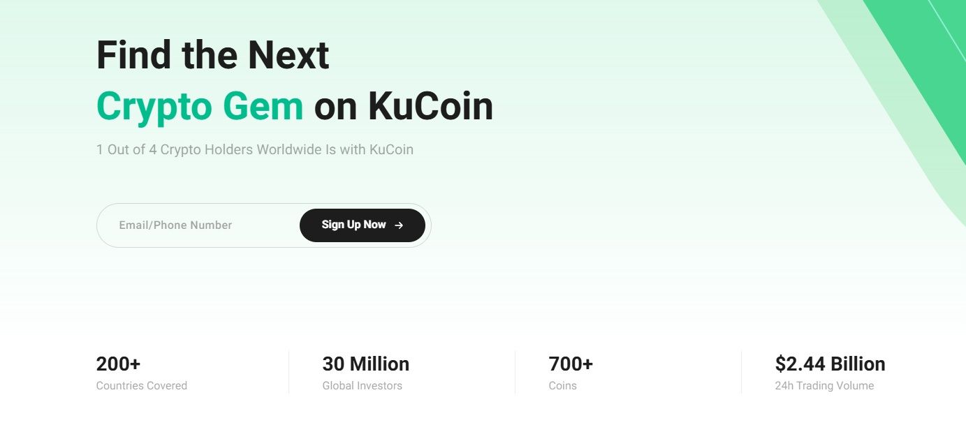
Task: Click the "Coins" label
Action: click(562, 386)
